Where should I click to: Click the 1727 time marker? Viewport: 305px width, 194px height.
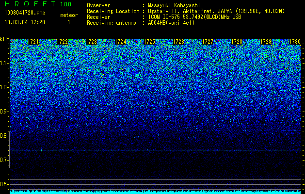pyautogui.click(x=208, y=42)
